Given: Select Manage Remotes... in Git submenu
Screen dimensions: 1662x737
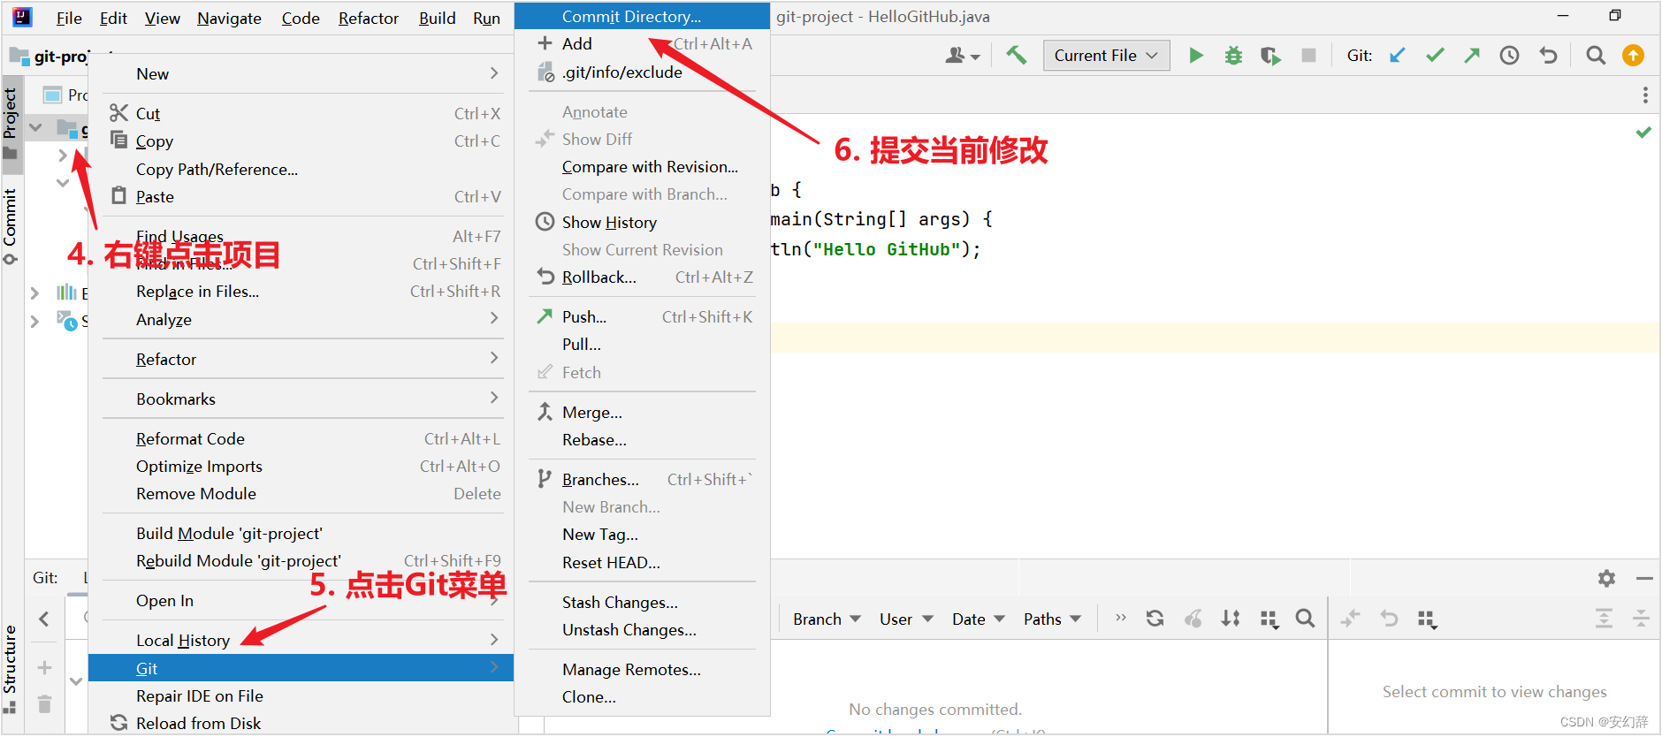Looking at the screenshot, I should click(642, 670).
